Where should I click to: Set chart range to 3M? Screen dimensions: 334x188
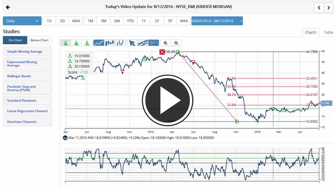click(103, 21)
